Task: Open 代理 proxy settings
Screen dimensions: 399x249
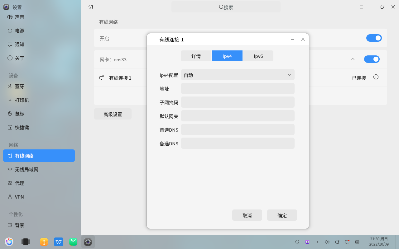Action: (39, 183)
